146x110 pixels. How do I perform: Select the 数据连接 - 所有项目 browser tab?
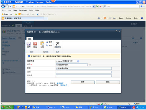point(22,18)
